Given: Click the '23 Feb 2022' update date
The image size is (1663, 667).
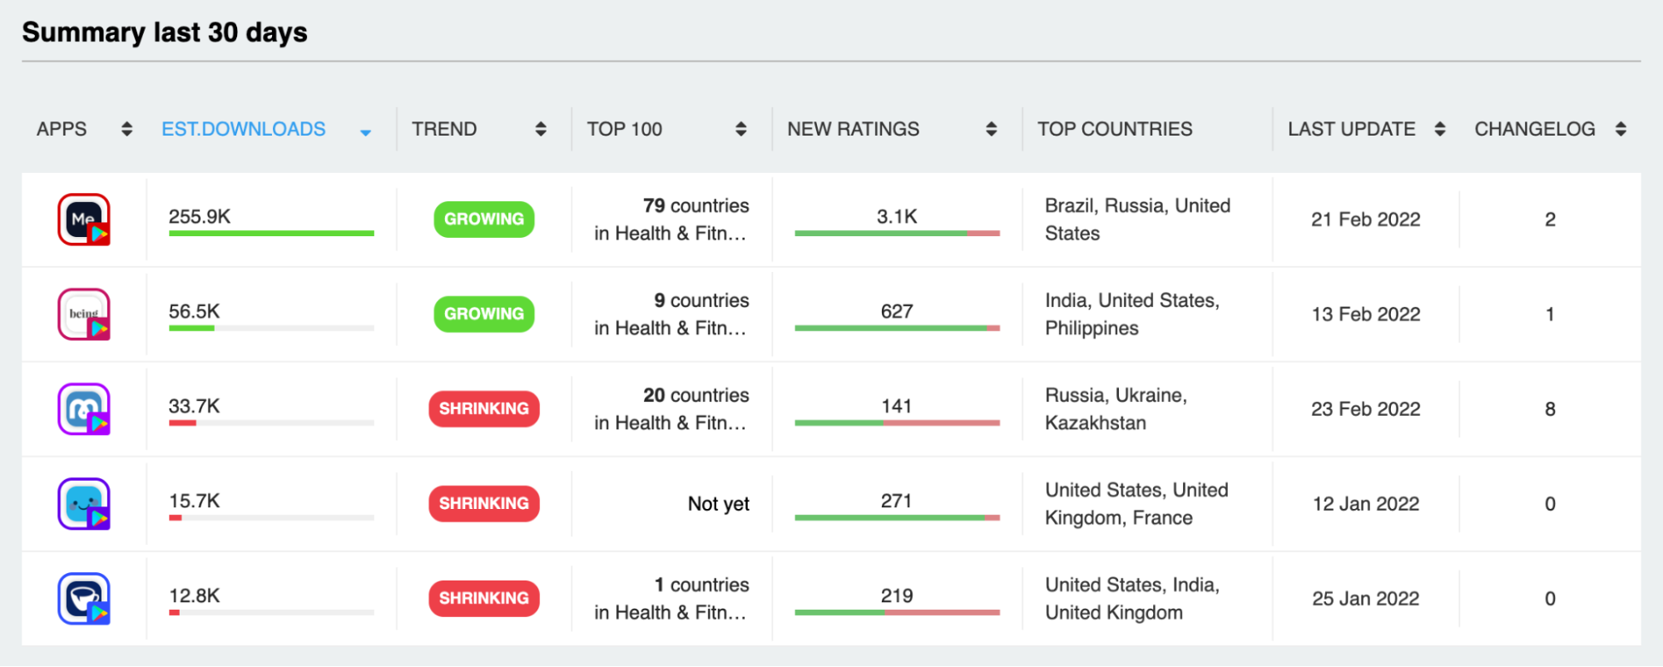Looking at the screenshot, I should (x=1366, y=409).
